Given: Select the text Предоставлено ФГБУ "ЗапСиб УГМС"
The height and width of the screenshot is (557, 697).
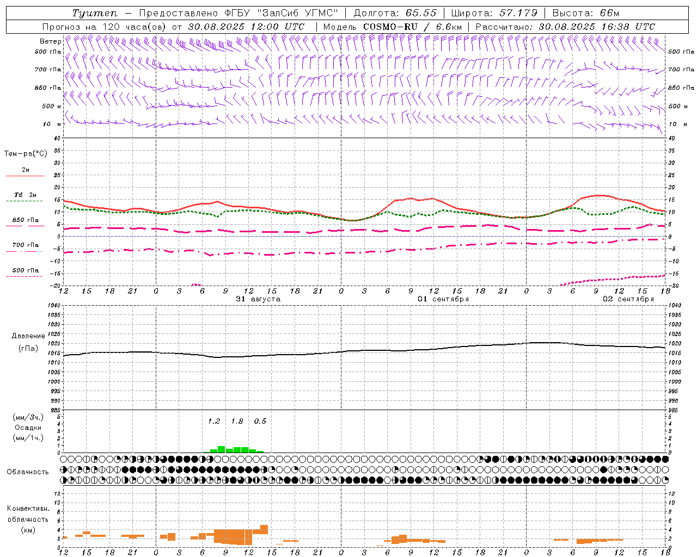Looking at the screenshot, I should coord(239,13).
